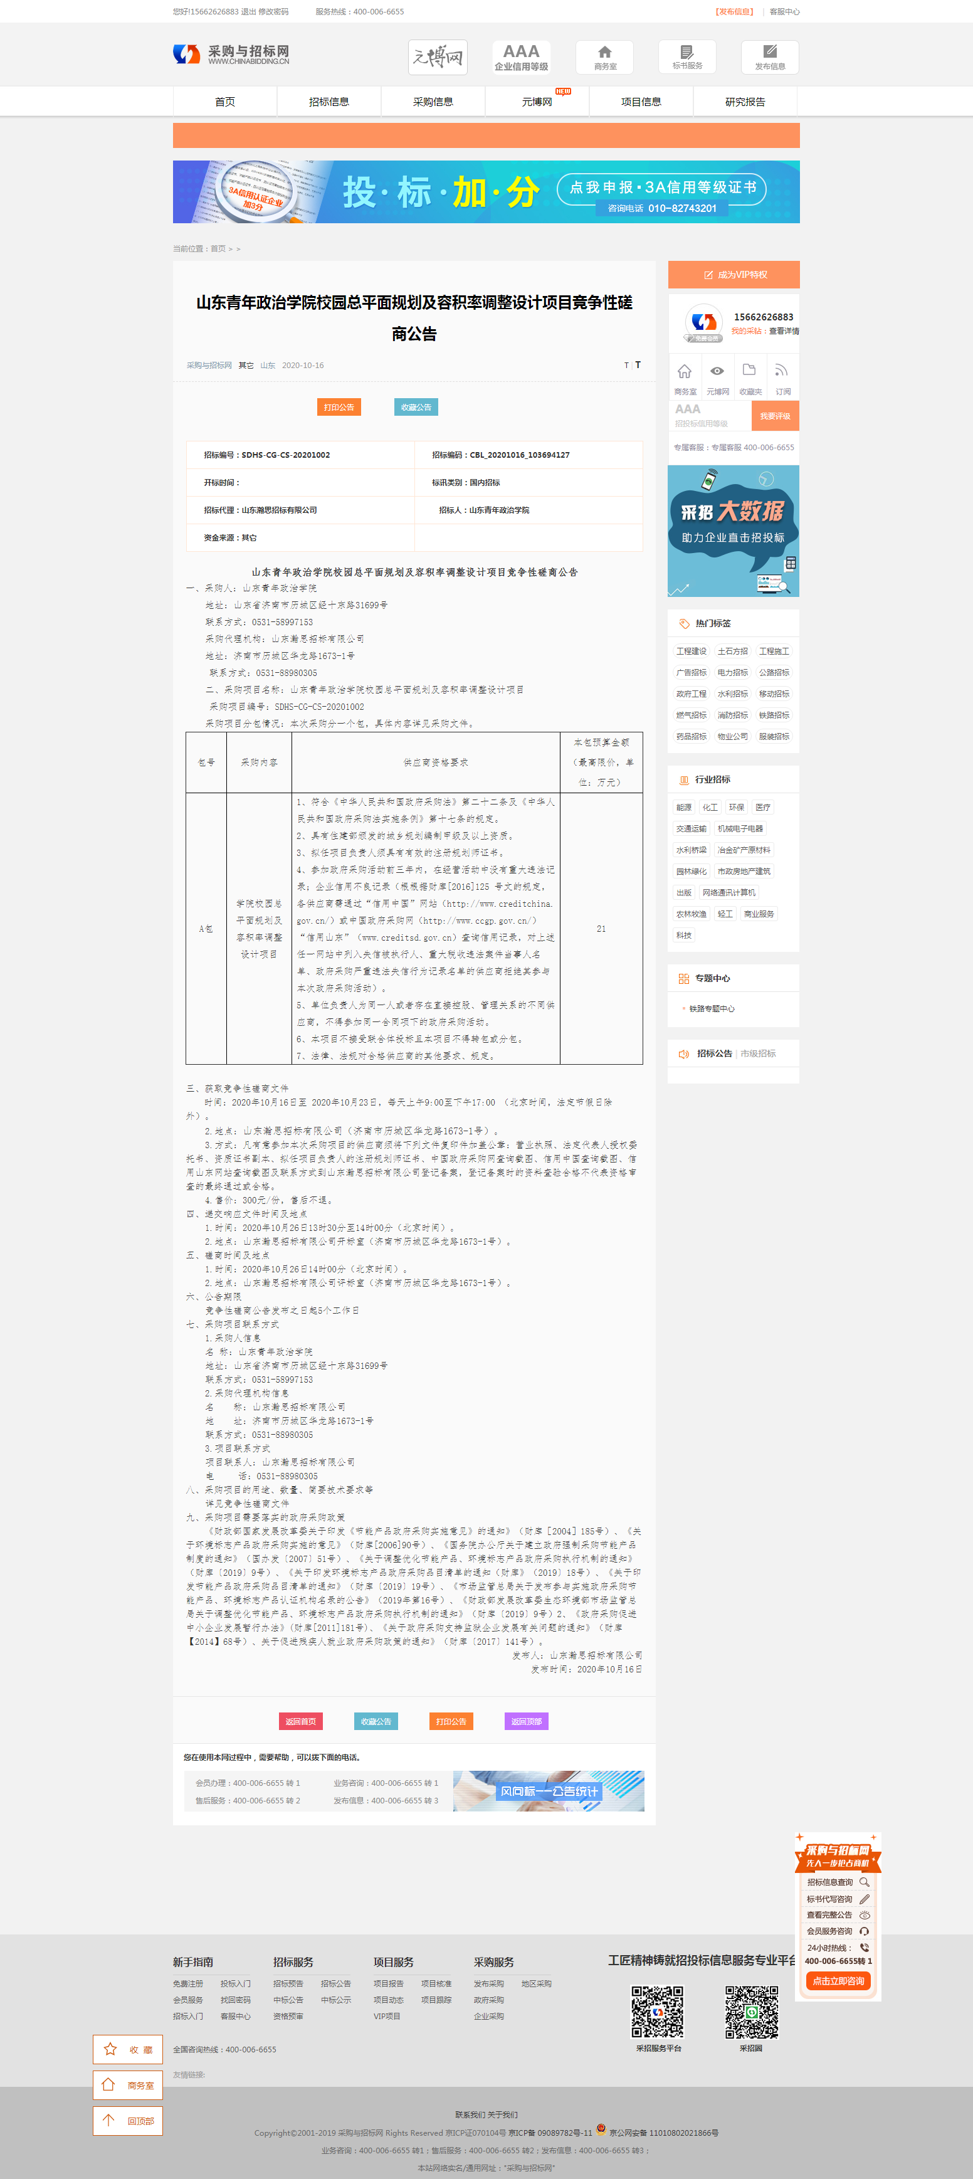
Task: Open the 招标信息 navigation tab
Action: pos(329,102)
